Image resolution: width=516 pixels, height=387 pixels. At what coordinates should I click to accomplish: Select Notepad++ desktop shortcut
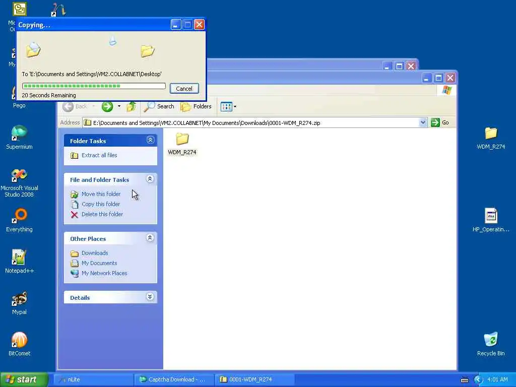[19, 262]
